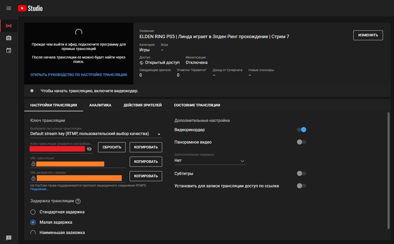The width and height of the screenshot is (394, 244).
Task: Click the globe icon next to Открытый доступ
Action: tap(142, 62)
